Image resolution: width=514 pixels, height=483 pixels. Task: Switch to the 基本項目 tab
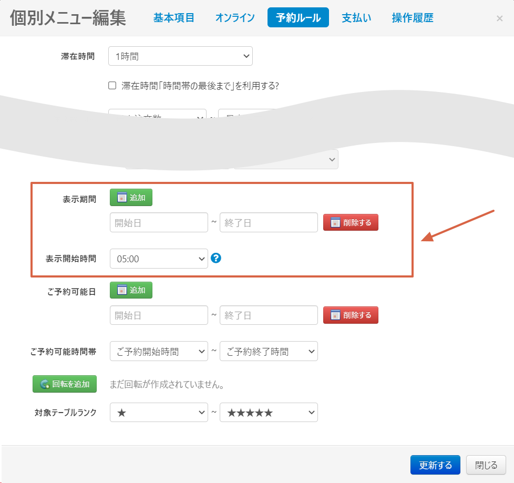[x=174, y=18]
